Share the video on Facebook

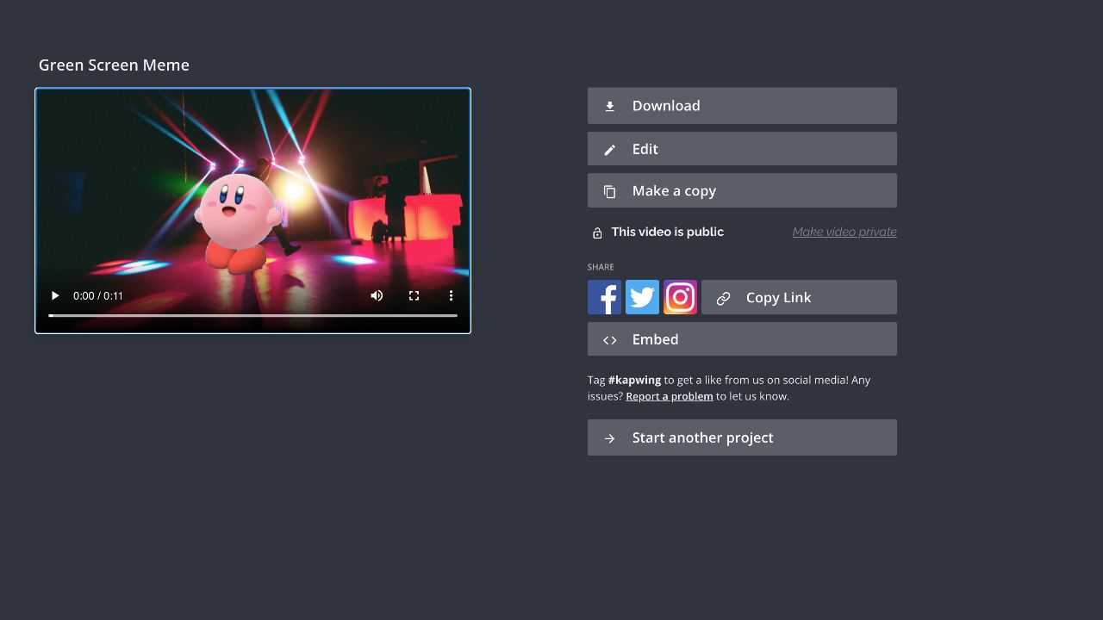pyautogui.click(x=604, y=297)
